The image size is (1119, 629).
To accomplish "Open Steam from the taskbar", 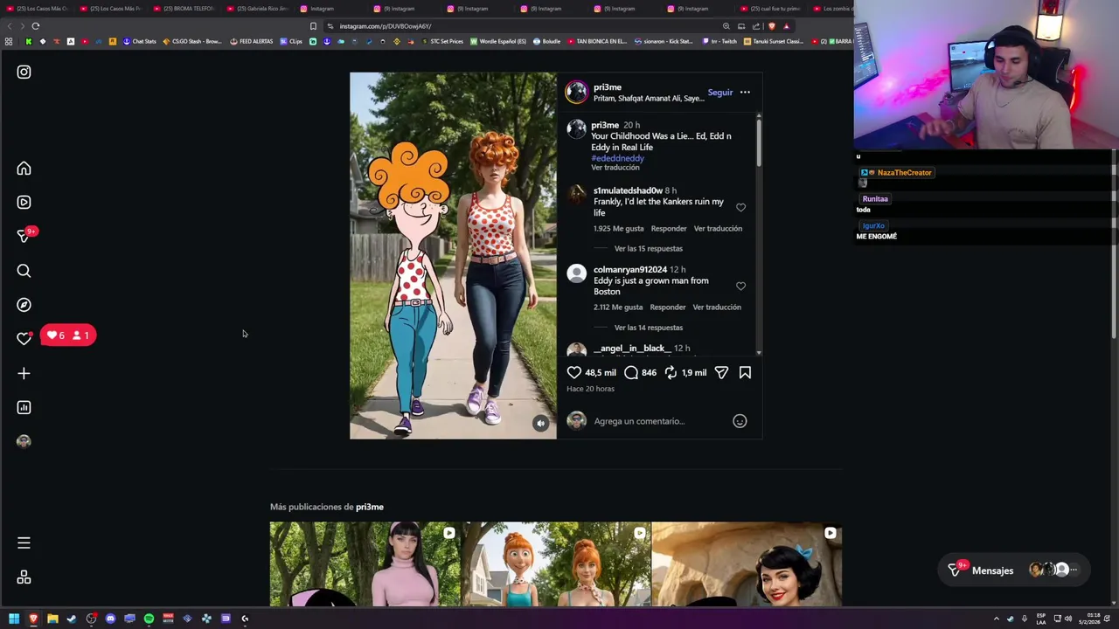I will coord(72,619).
